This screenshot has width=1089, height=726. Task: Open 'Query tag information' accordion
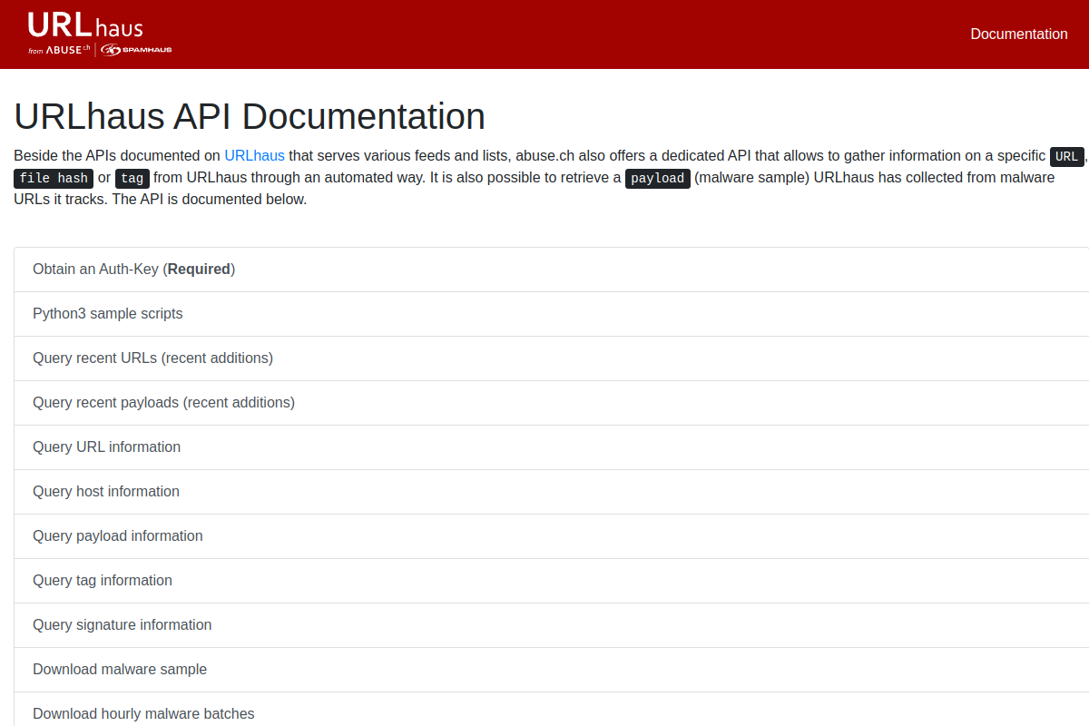coord(552,581)
